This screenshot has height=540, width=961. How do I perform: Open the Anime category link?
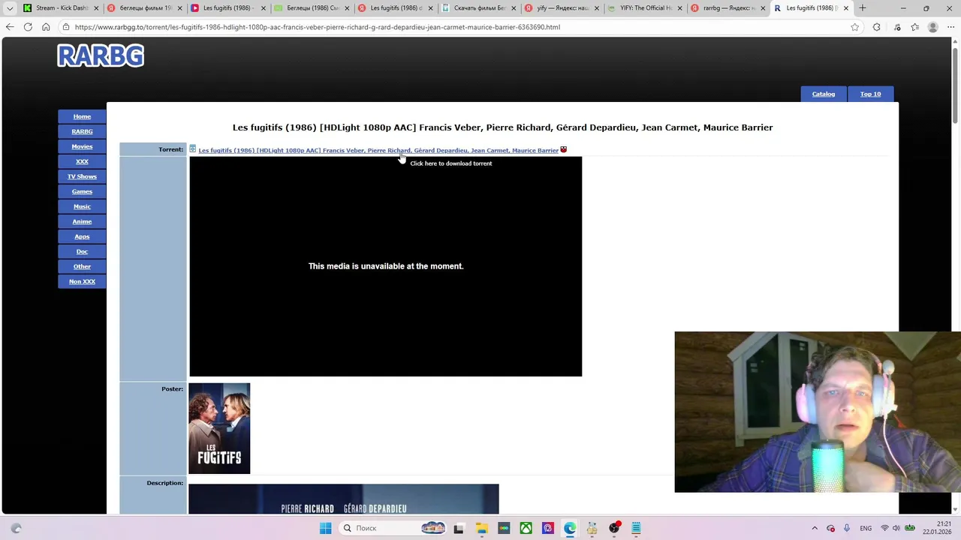82,221
